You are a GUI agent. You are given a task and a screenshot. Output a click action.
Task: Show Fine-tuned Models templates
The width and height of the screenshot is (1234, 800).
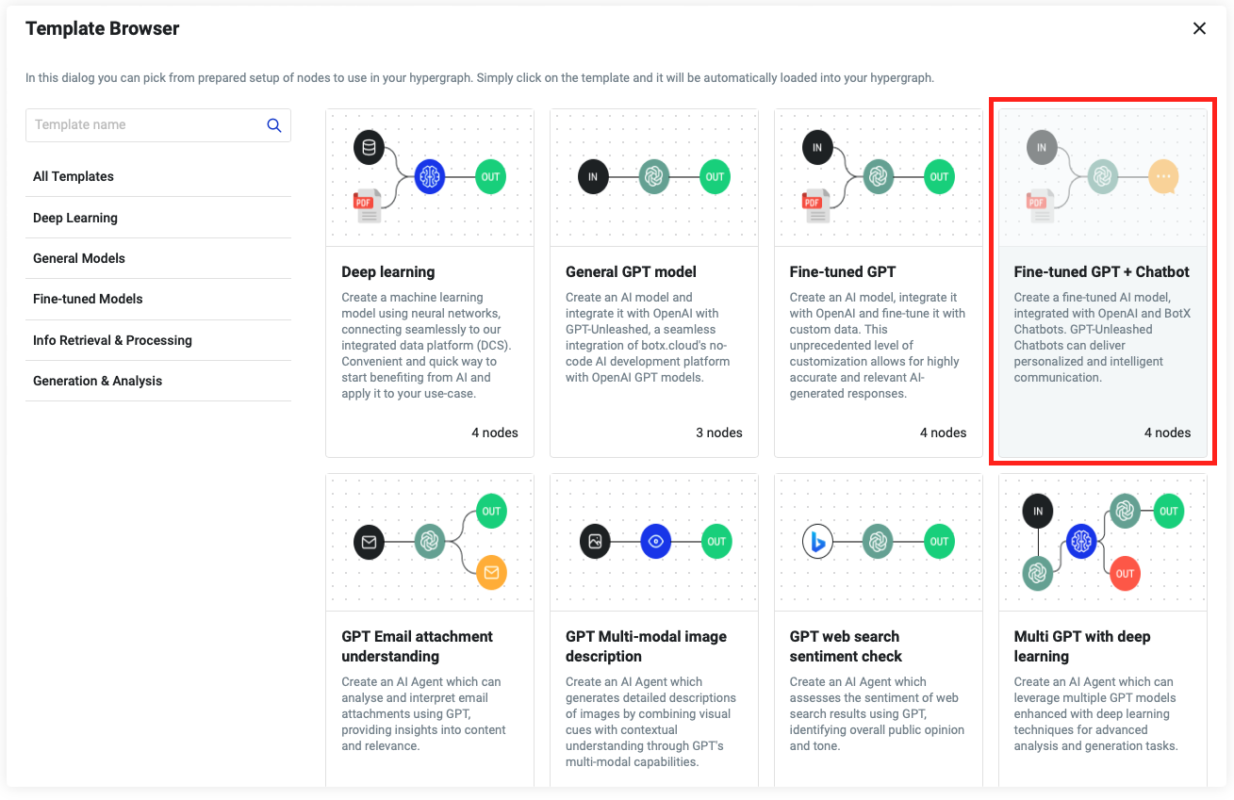point(88,299)
